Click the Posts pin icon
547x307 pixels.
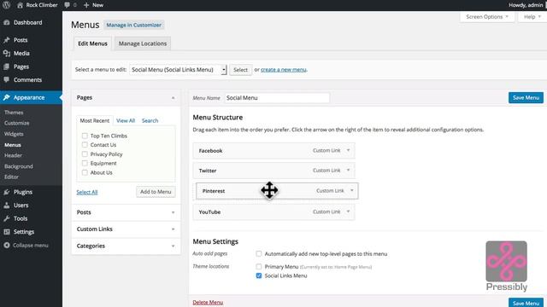click(x=7, y=40)
